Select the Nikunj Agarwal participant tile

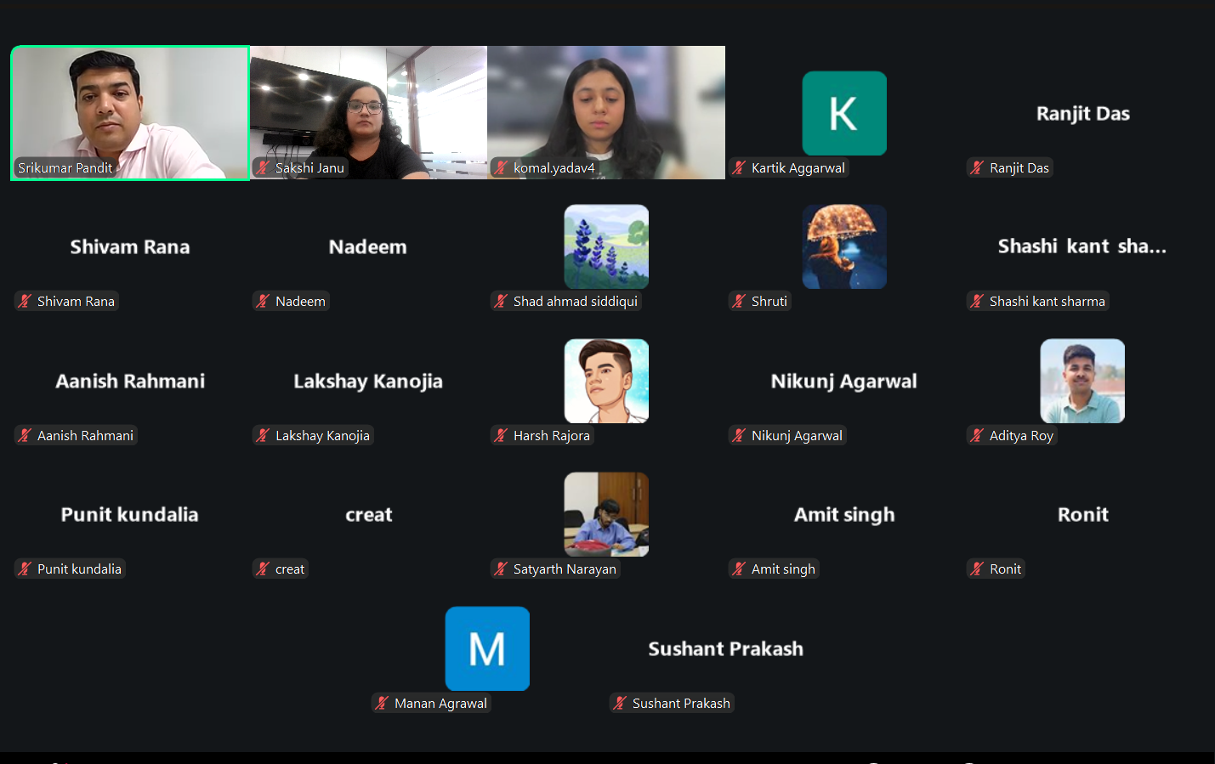[x=844, y=381]
